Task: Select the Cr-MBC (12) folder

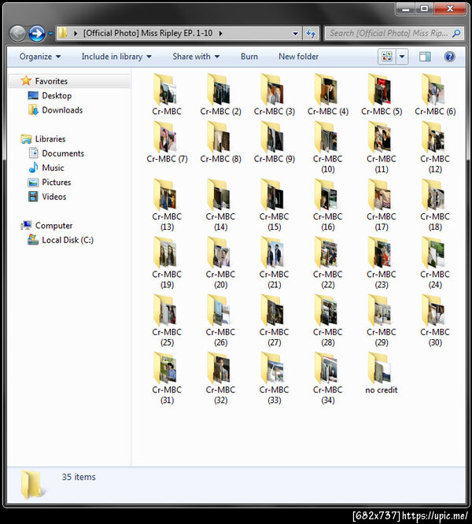Action: click(x=435, y=147)
